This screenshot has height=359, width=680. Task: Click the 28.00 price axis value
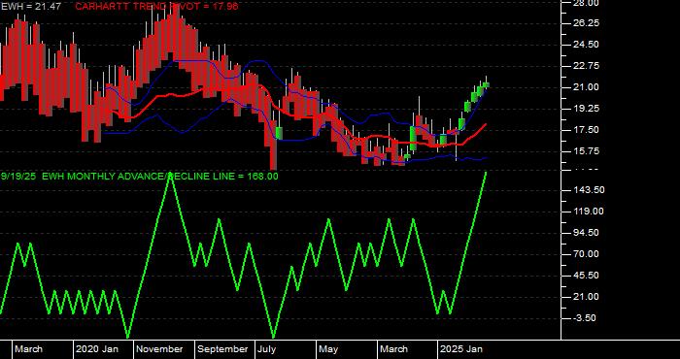click(587, 3)
